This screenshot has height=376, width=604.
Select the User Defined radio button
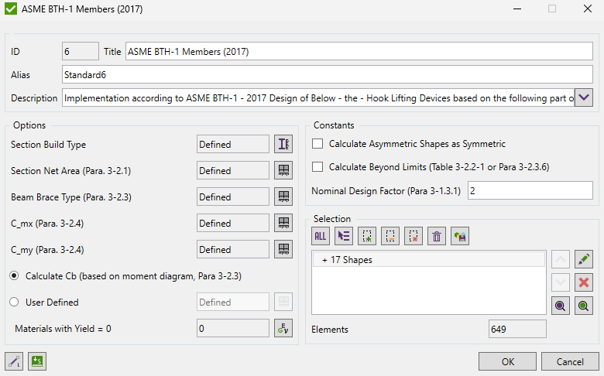click(15, 303)
